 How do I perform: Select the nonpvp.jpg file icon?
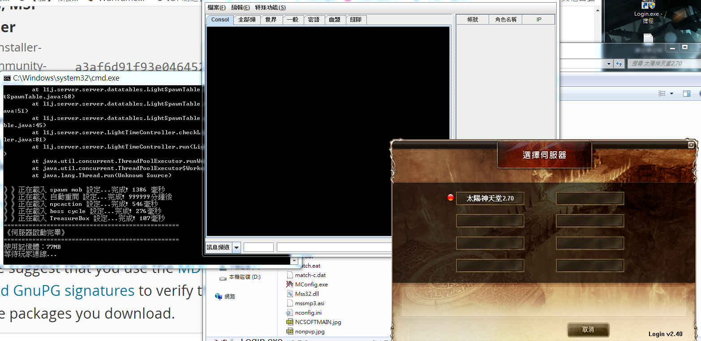[x=289, y=332]
